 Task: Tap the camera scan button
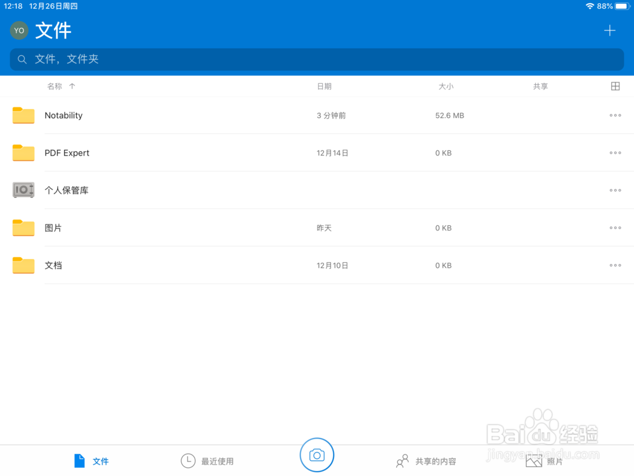[317, 455]
